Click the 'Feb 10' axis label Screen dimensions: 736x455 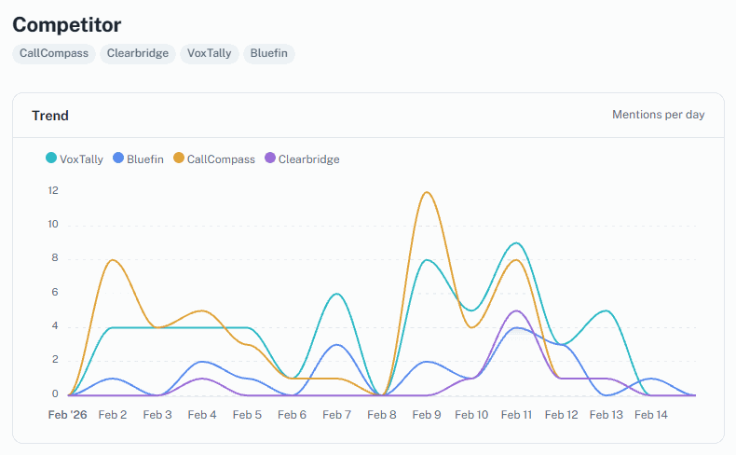click(471, 415)
